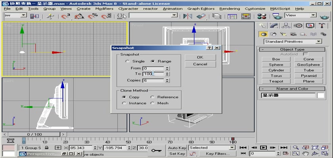This screenshot has height=158, width=333.
Task: Switch to Motion command panel tab
Action: pyautogui.click(x=298, y=26)
